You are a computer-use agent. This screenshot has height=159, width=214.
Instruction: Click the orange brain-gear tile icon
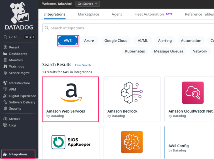132,142
